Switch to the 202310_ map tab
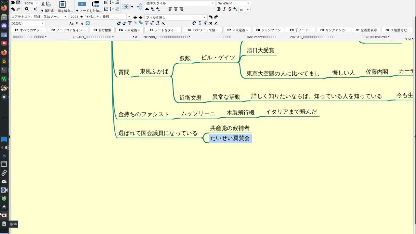 (x=312, y=37)
